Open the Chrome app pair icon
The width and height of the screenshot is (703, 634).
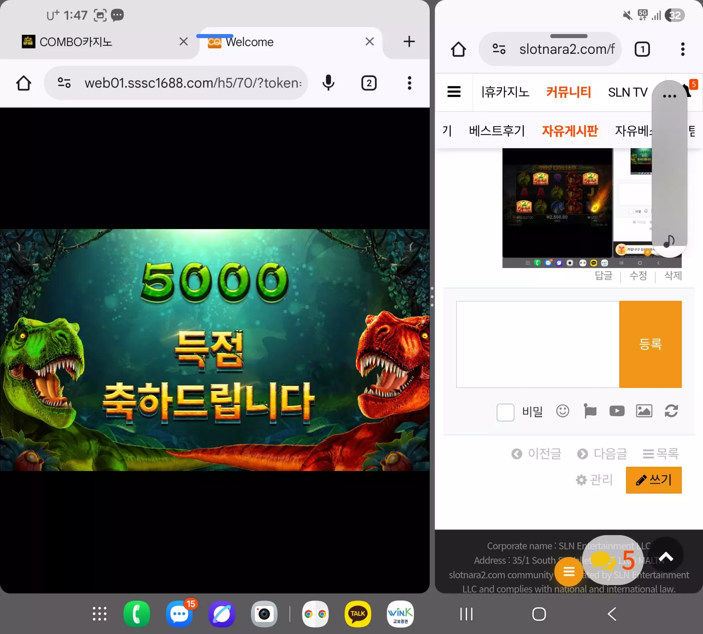tap(315, 614)
